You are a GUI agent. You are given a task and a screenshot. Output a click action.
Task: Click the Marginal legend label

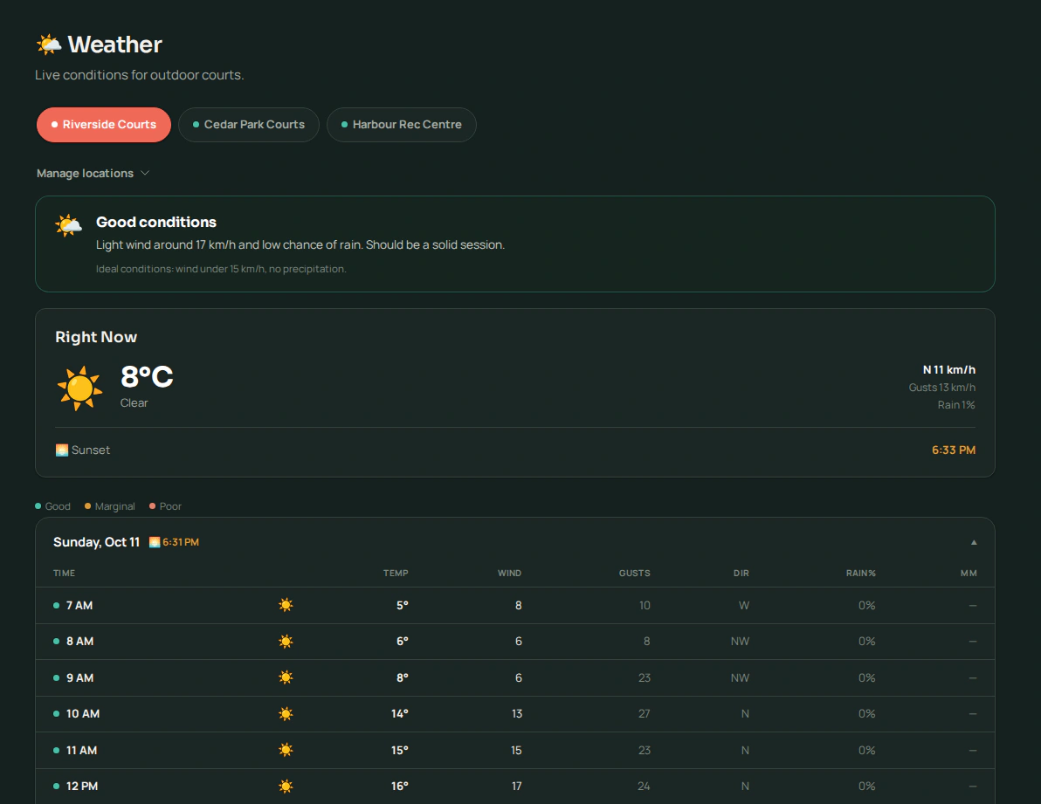click(115, 506)
